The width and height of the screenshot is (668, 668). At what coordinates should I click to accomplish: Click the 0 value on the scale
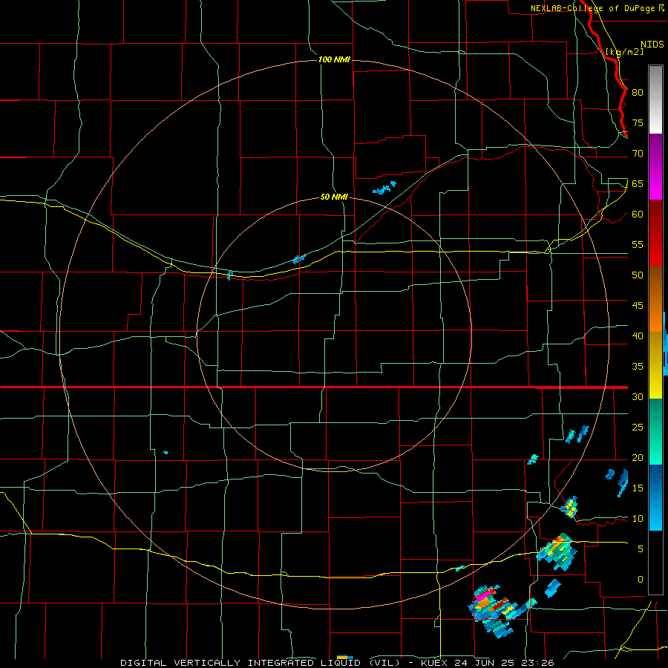coord(641,580)
